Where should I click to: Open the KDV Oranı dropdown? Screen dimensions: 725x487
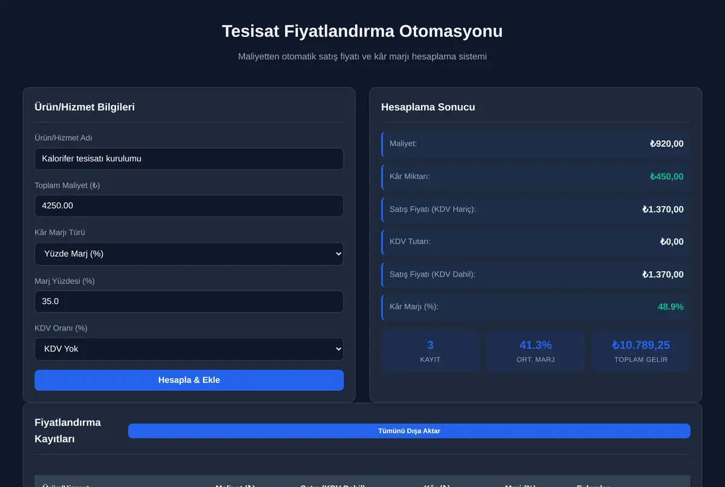click(x=189, y=349)
